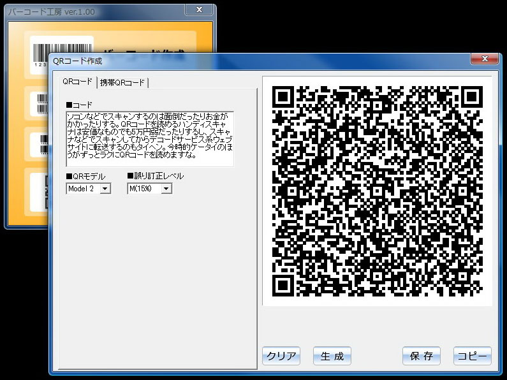
Task: Open the QRモデル dropdown showing Model 2
Action: pos(88,188)
